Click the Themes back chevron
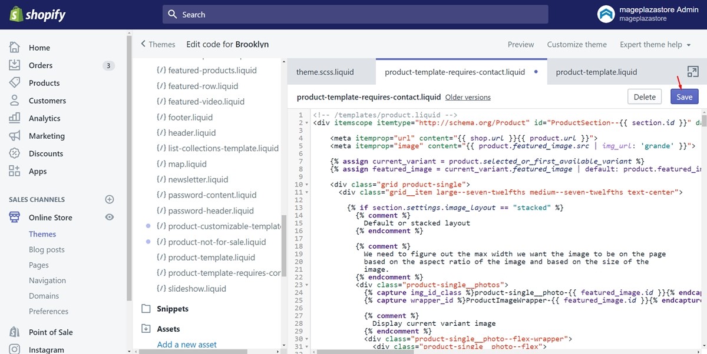707x354 pixels. tap(143, 44)
